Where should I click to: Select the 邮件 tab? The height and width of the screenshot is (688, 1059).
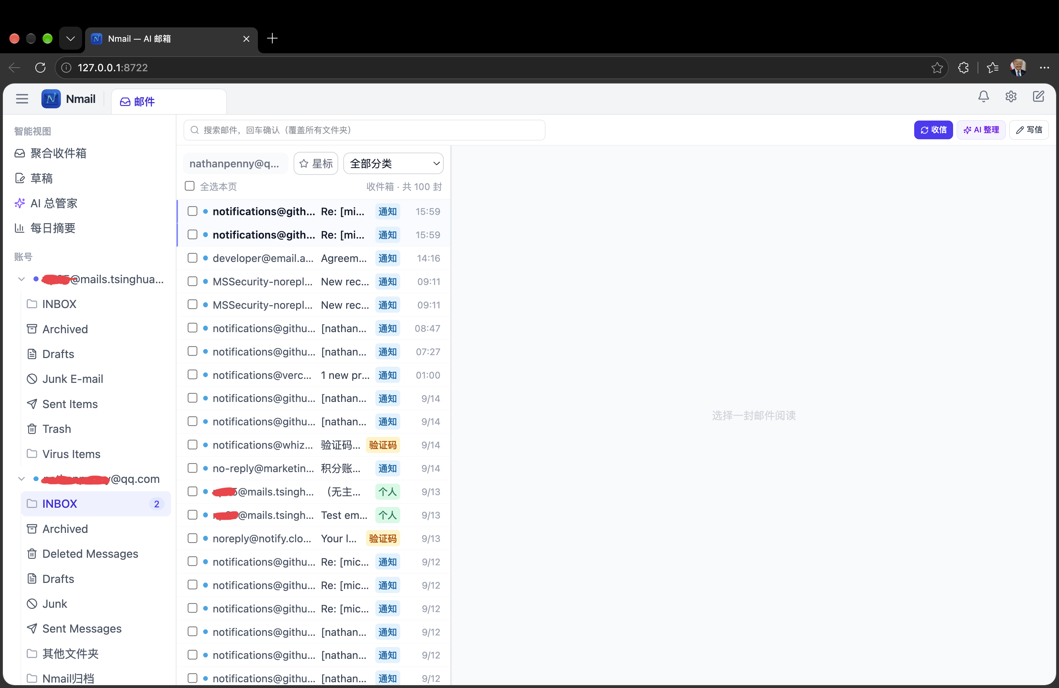click(169, 102)
